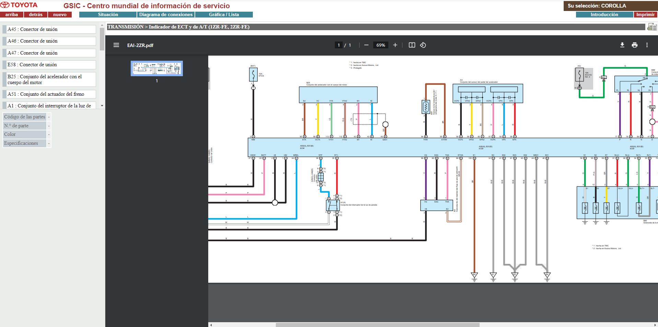
Task: Zoom out the PDF with minus button
Action: (366, 45)
